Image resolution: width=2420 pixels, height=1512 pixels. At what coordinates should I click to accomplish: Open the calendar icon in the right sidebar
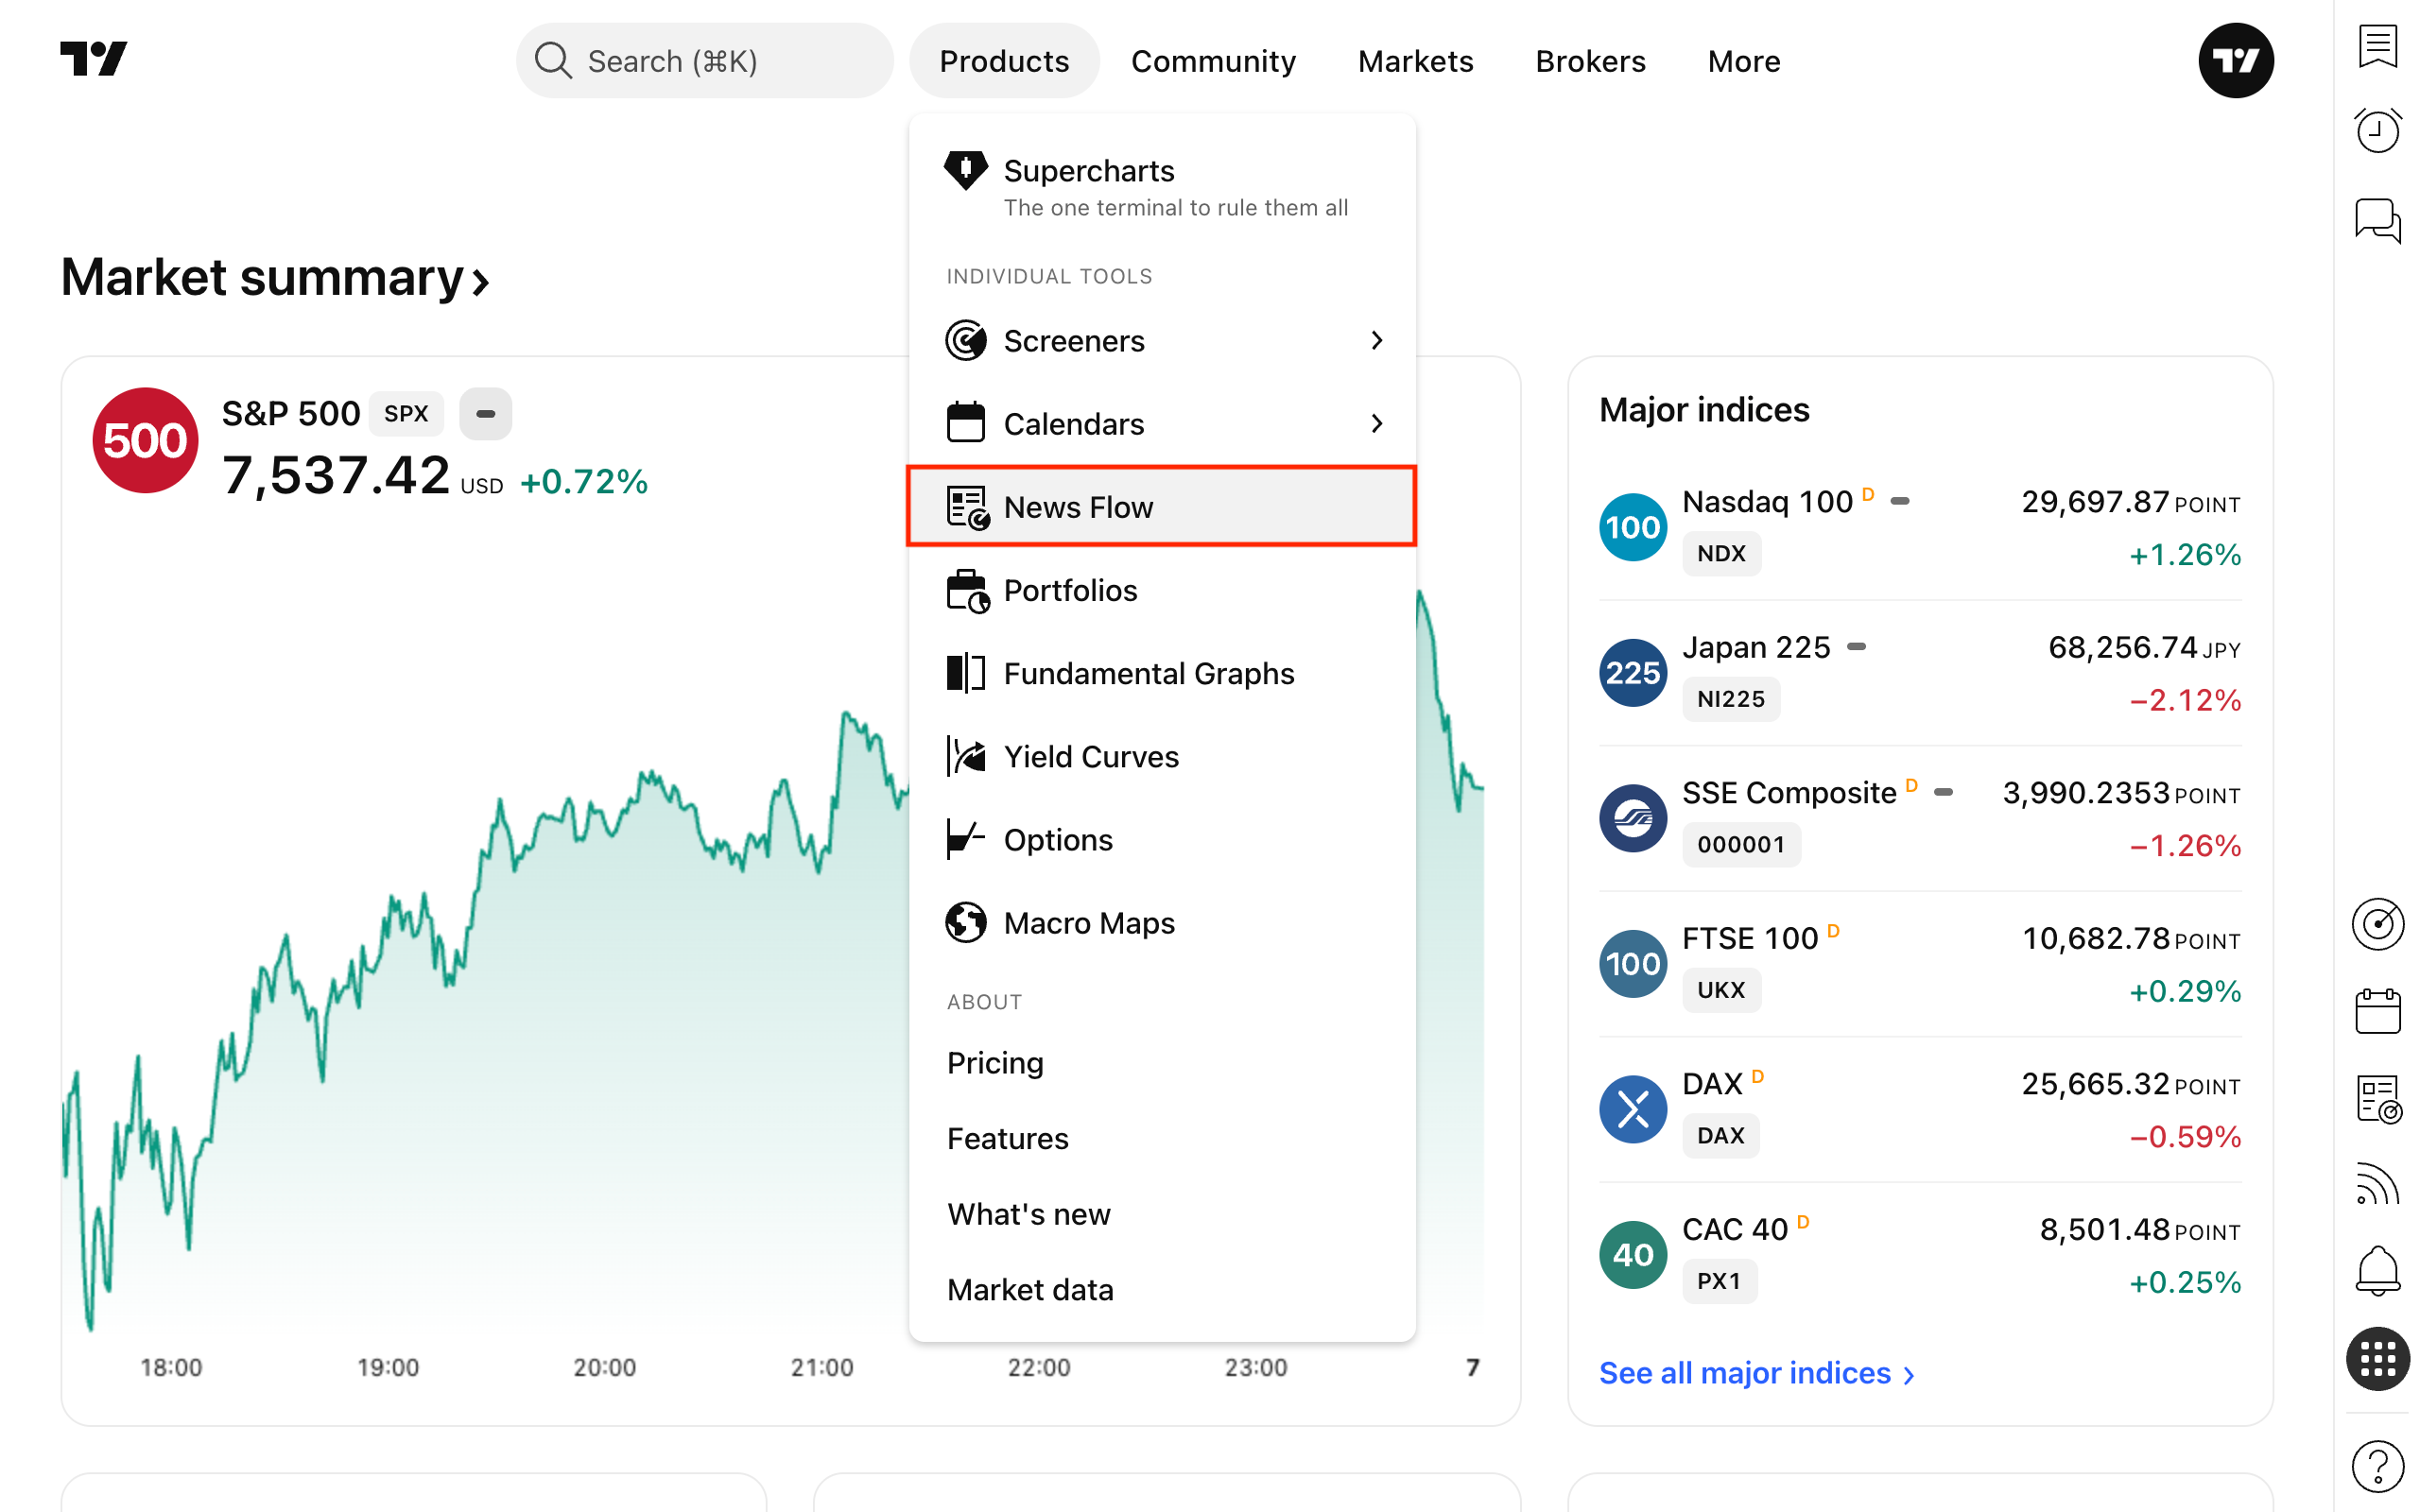[2377, 1011]
